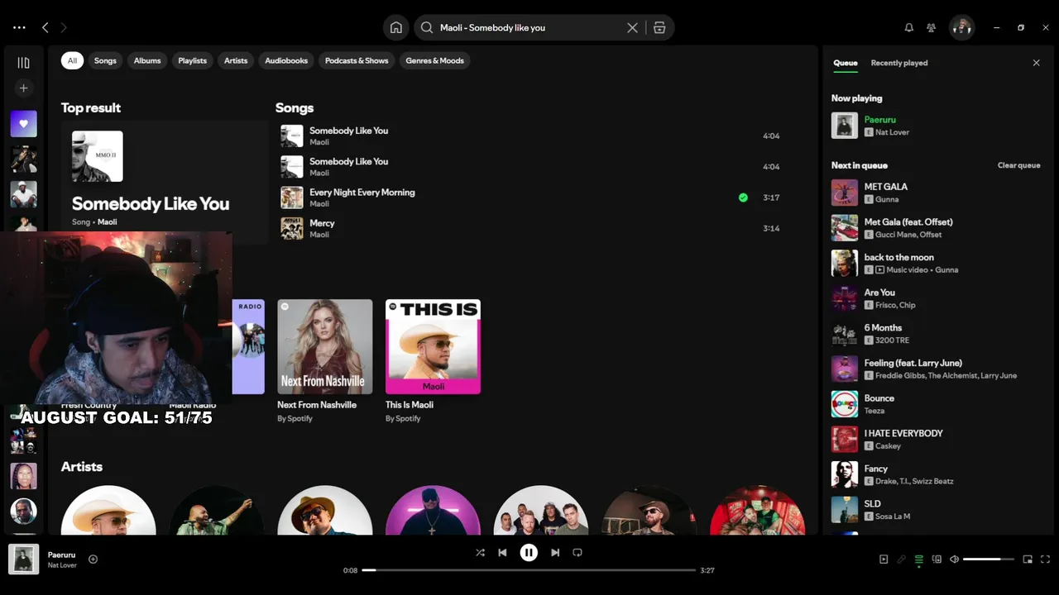This screenshot has height=595, width=1059.
Task: Filter results by Playlists
Action: (192, 60)
